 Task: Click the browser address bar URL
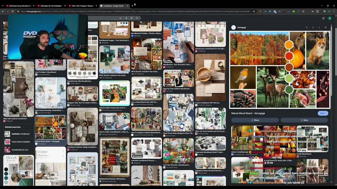point(136,11)
